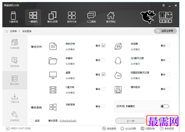Screen dimensions: 185x132
Task: Click the 桌面 monitor icon
Action: coord(53,75)
